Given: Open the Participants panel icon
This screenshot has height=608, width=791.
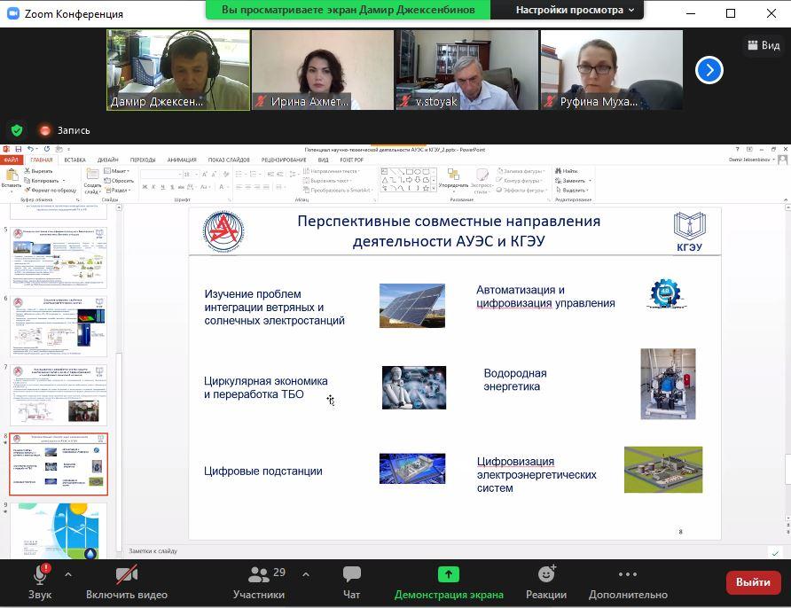Looking at the screenshot, I should click(259, 575).
